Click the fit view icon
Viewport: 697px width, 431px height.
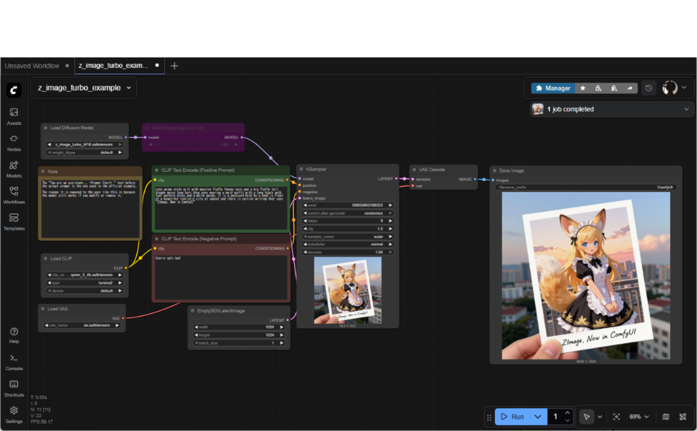[x=616, y=416]
